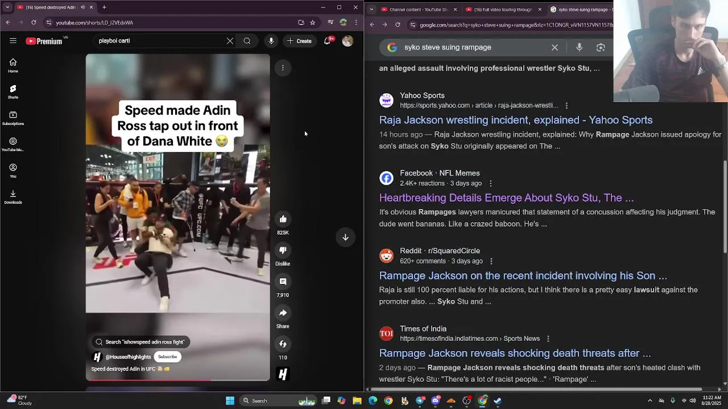Dislike the Short video

(x=283, y=250)
